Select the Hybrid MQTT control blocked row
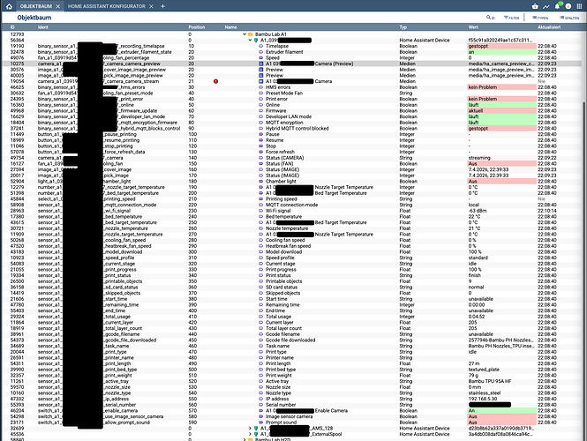The image size is (587, 441). (x=291, y=128)
